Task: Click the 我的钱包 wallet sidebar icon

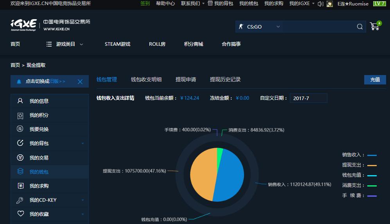Action: click(20, 172)
